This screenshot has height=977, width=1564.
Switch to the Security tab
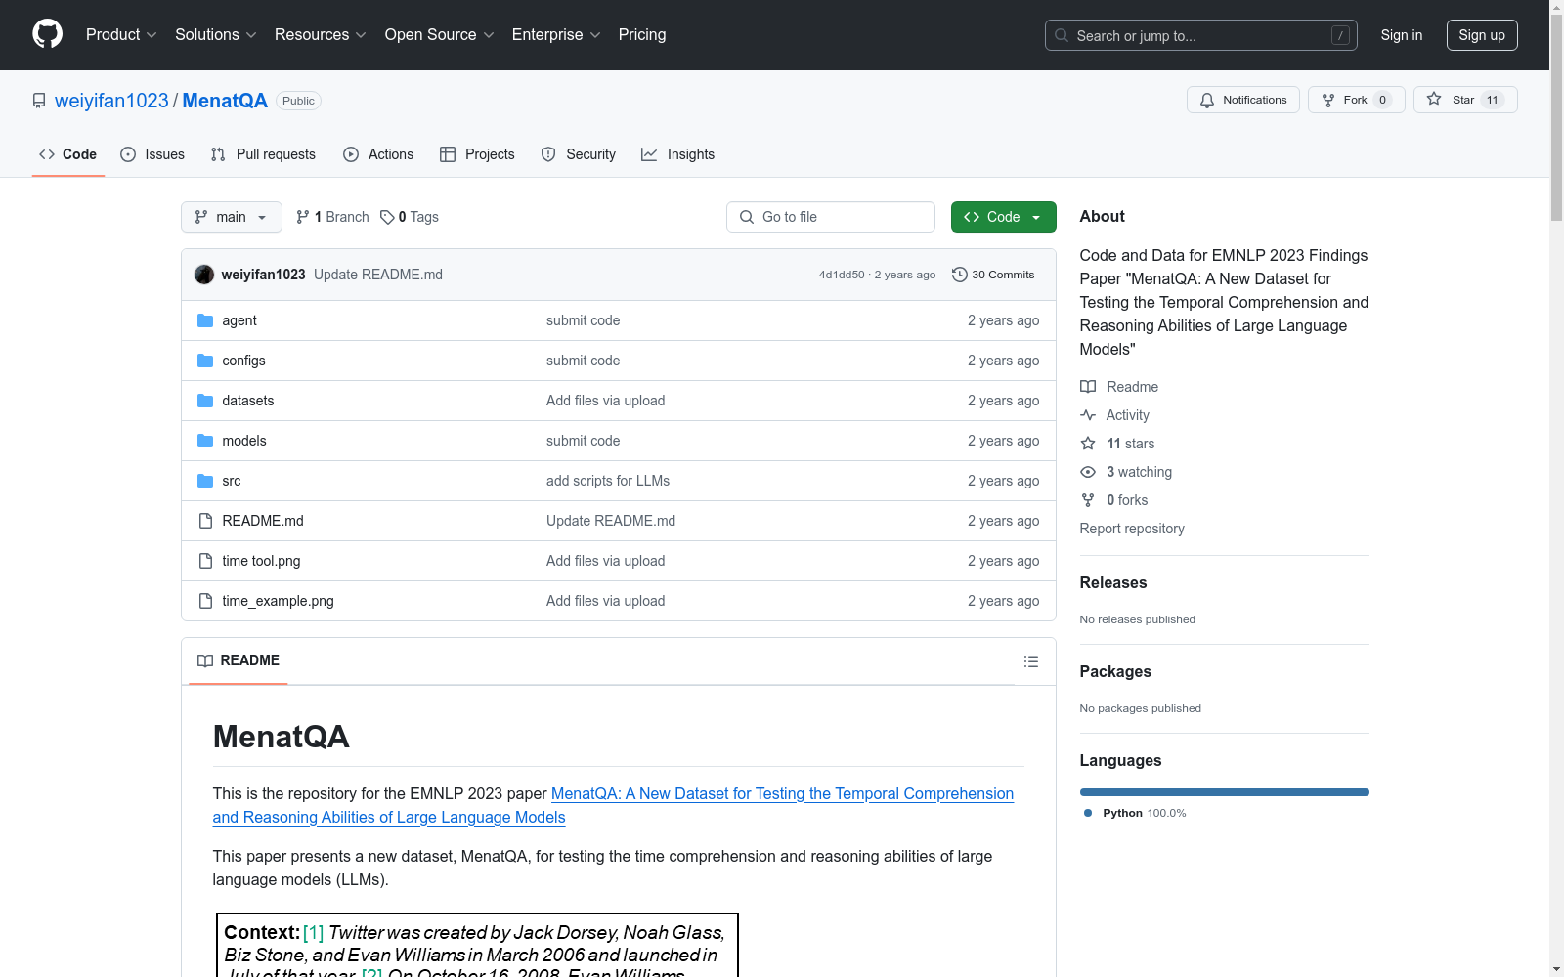[579, 154]
